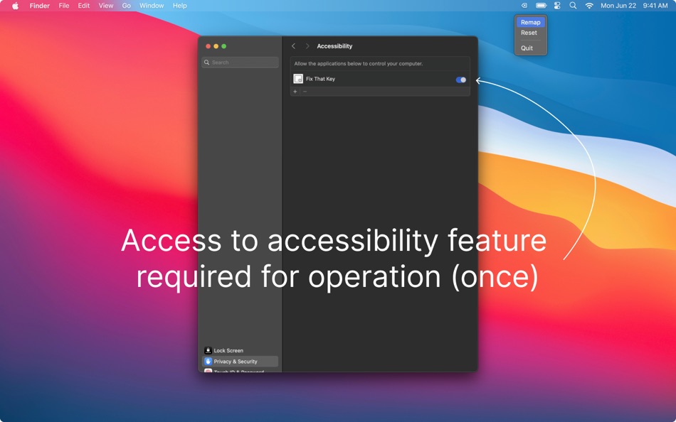Click the Wi-Fi icon in the menu bar
The height and width of the screenshot is (422, 676).
[x=588, y=6]
